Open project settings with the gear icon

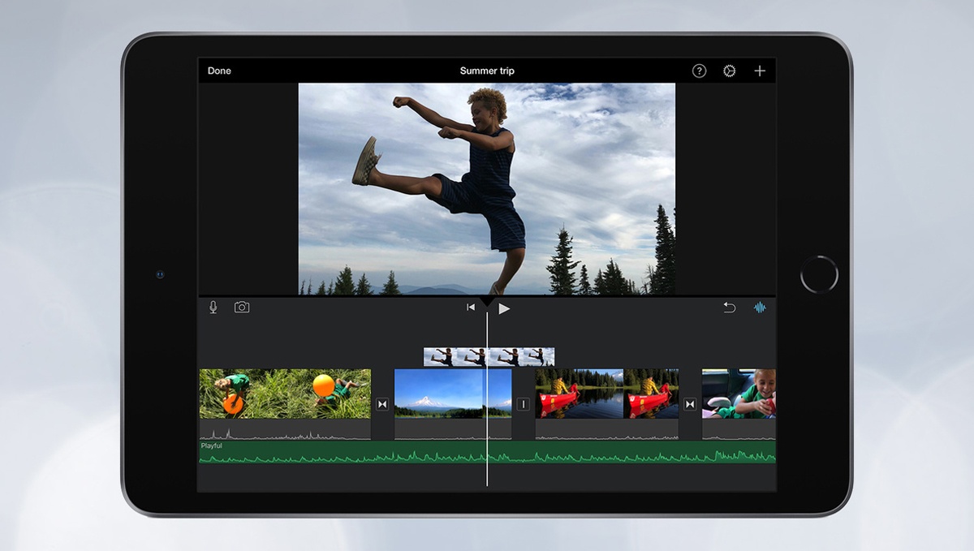[x=729, y=71]
